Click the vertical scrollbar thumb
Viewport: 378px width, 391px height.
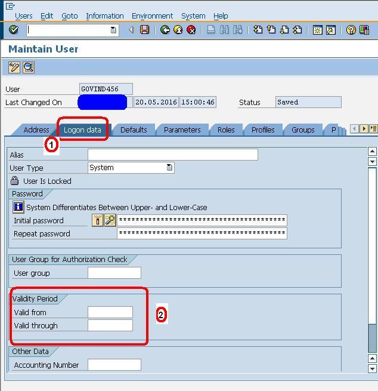(372, 338)
